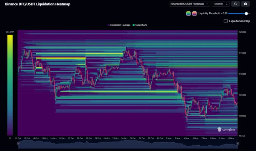Click the camera screenshot icon button
Viewport: 256px width, 151px height.
coord(245,4)
